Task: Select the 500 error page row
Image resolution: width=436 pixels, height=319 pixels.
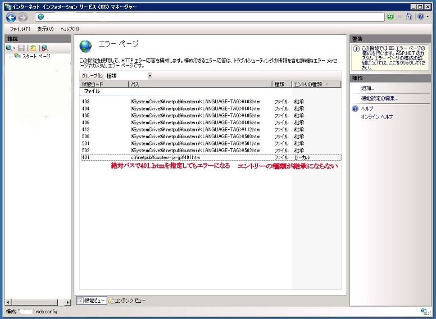Action: 211,136
